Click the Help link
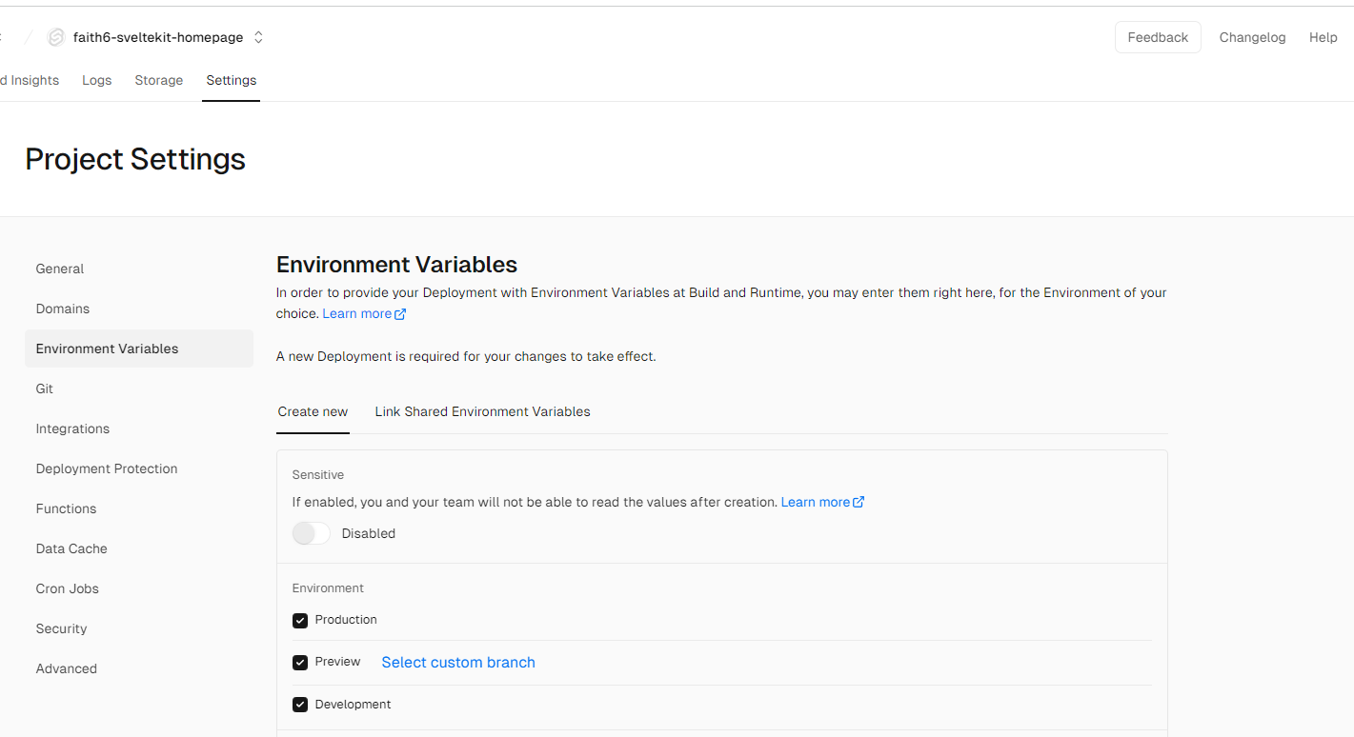This screenshot has height=737, width=1354. coord(1323,37)
